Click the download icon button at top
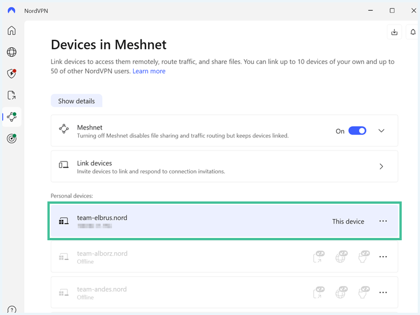Viewport: 420px width, 315px height. [394, 32]
